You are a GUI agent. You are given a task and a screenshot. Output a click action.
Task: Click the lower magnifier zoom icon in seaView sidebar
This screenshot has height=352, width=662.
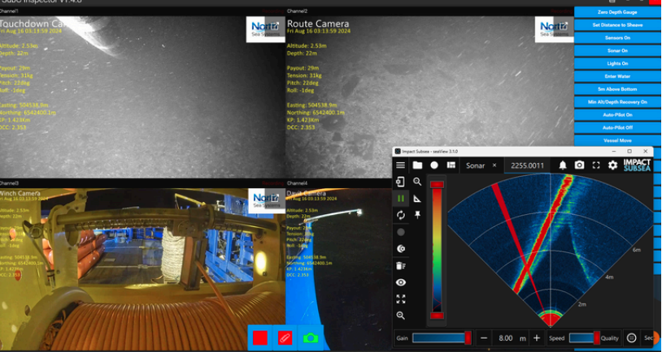[x=401, y=316]
